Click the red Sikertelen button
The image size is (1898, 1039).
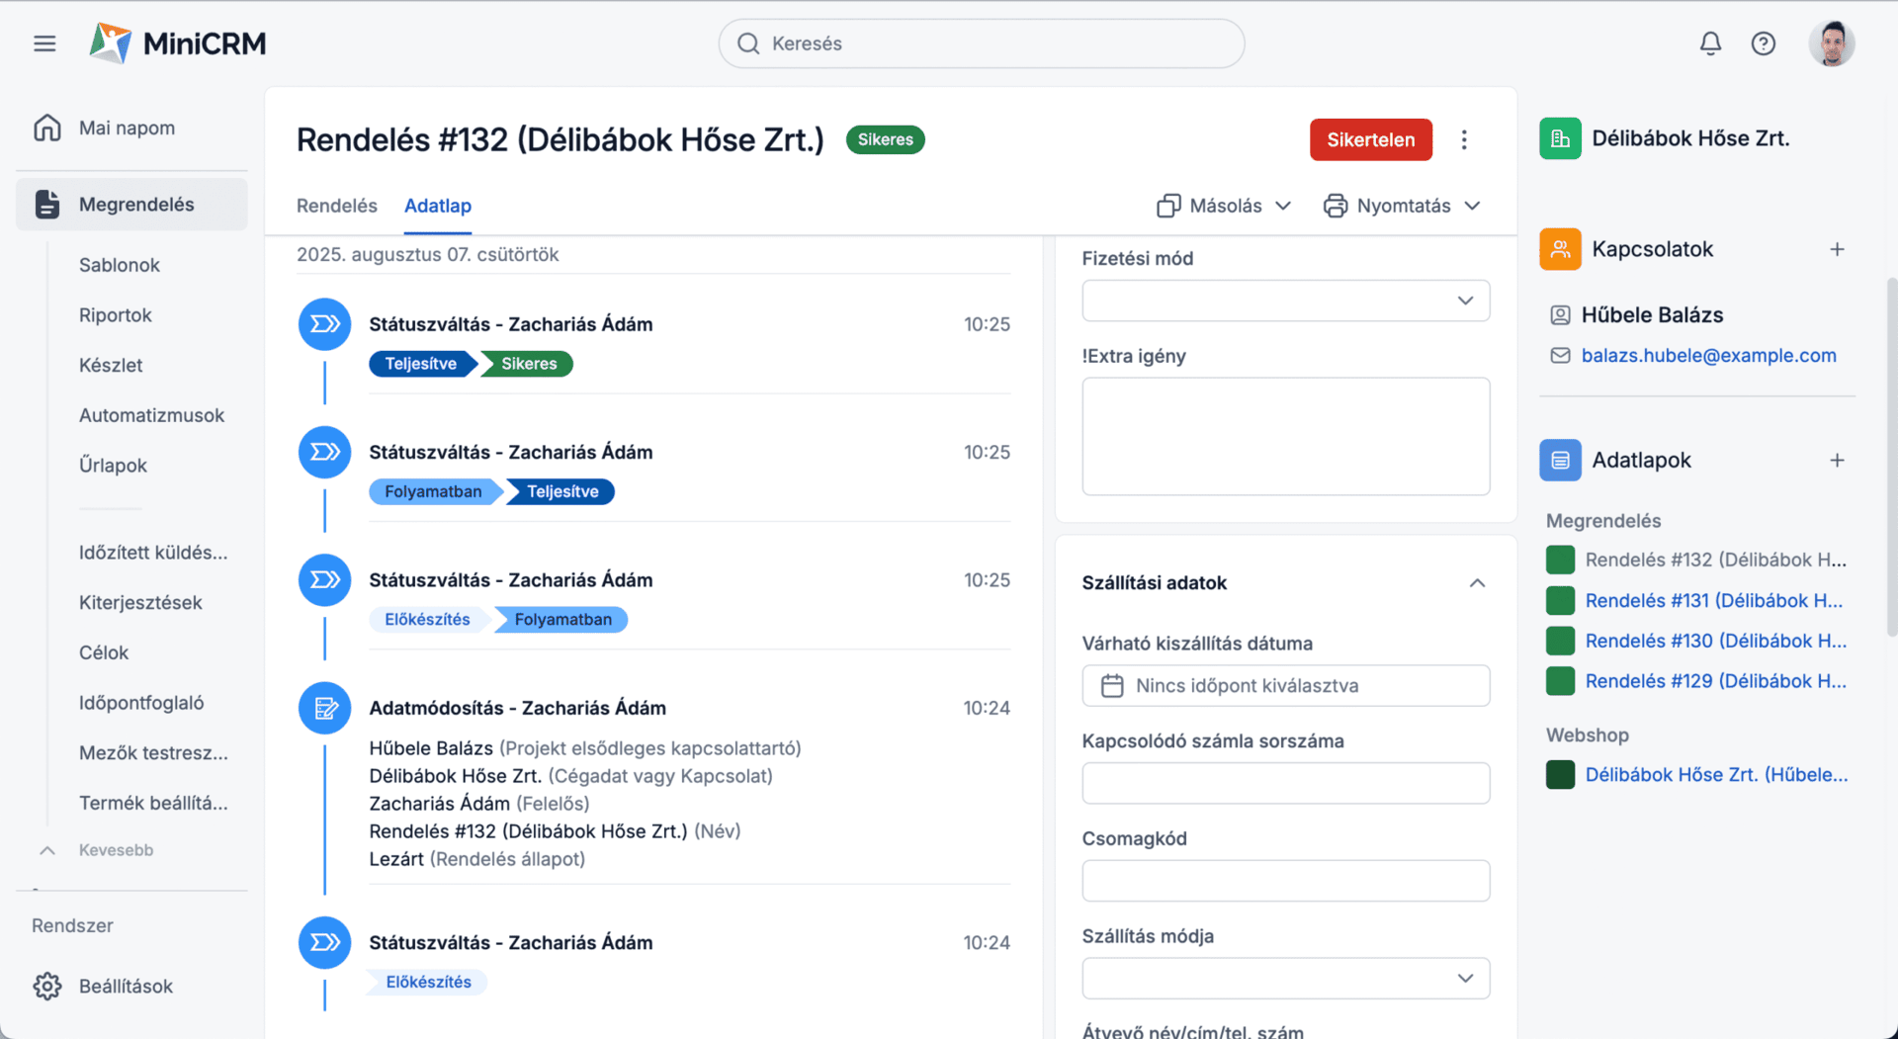pyautogui.click(x=1370, y=139)
